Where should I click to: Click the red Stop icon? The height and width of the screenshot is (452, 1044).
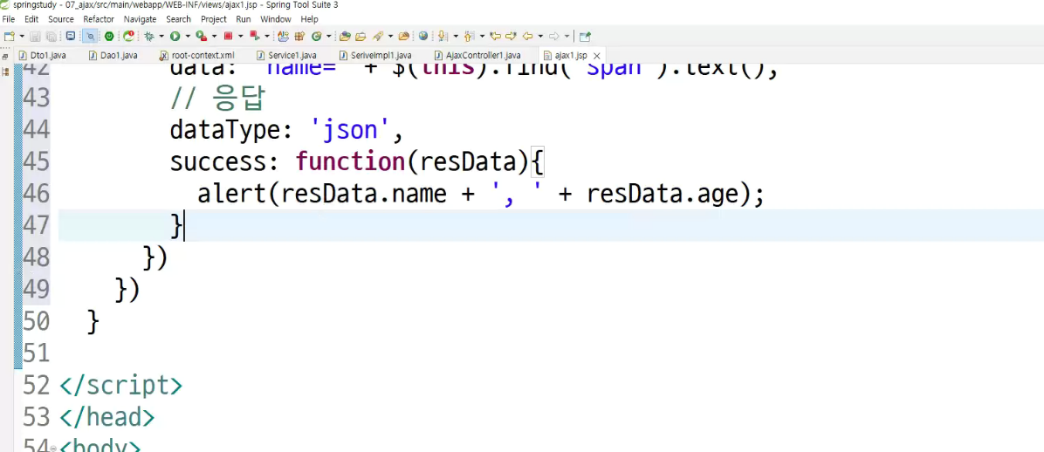tap(229, 36)
